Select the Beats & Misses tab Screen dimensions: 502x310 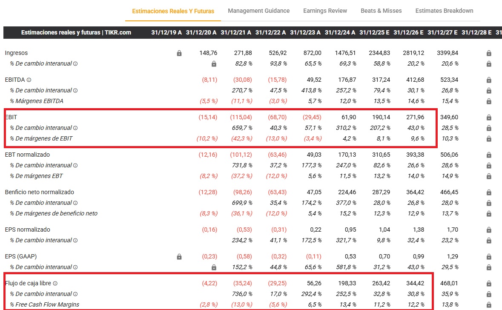pyautogui.click(x=381, y=11)
